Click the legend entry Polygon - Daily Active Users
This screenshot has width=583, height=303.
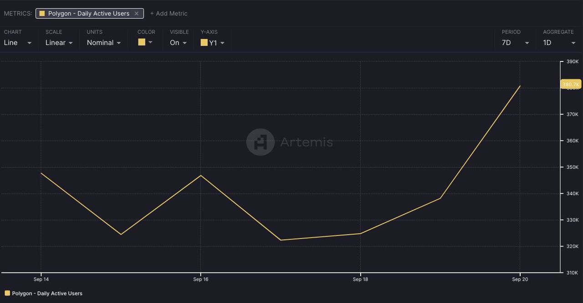coord(43,293)
